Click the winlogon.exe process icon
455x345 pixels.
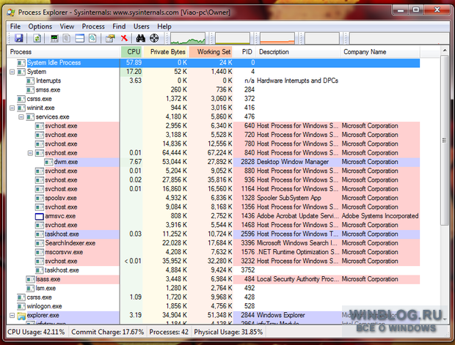point(21,306)
